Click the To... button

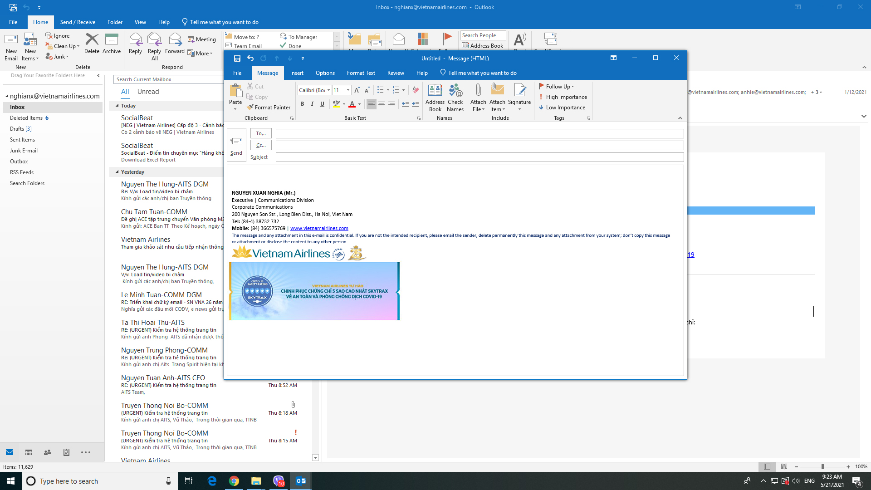(x=261, y=133)
